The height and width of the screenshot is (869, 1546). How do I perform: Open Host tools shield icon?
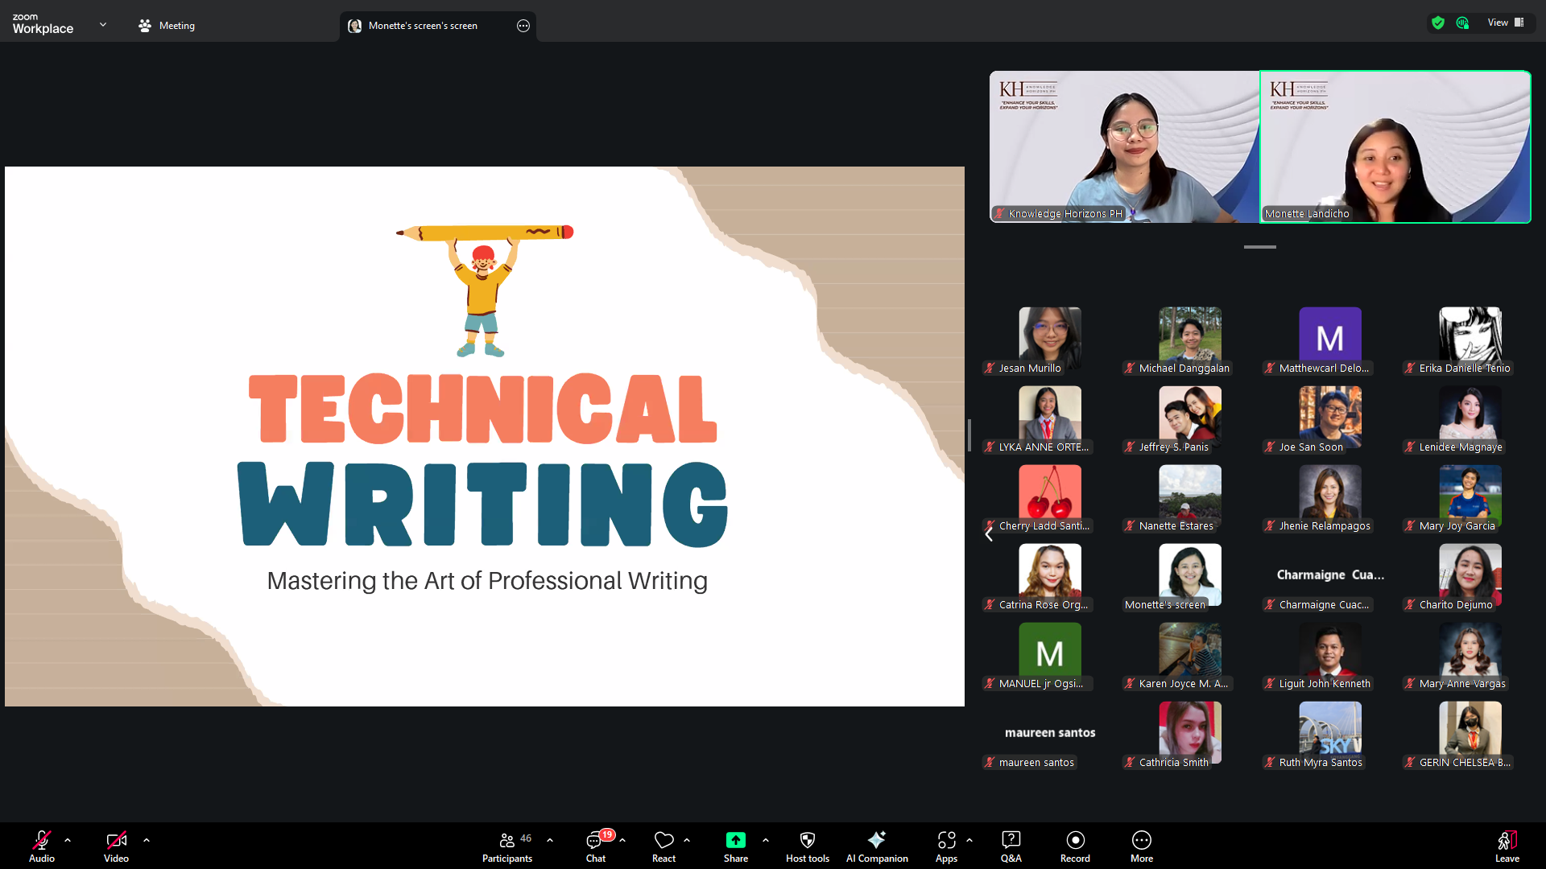(807, 841)
